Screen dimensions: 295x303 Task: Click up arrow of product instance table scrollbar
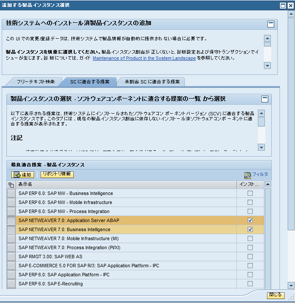(268, 184)
